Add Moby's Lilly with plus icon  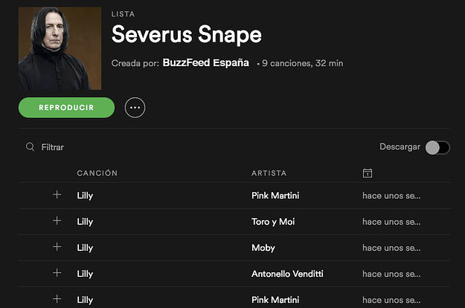[x=57, y=247]
